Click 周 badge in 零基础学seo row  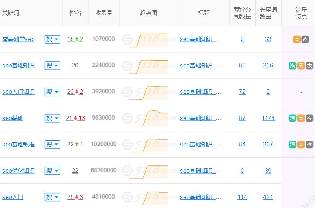click(x=297, y=39)
